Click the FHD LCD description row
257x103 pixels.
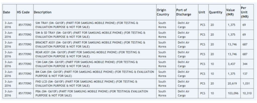point(86,83)
